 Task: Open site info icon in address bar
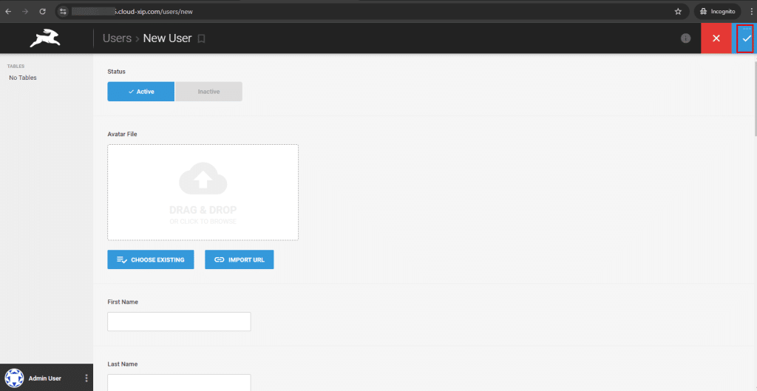click(64, 12)
